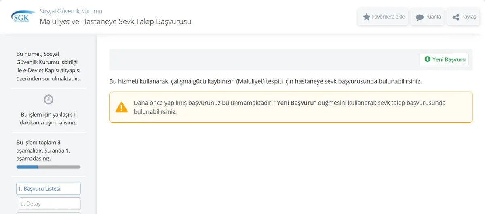Click the warning message about no prior application

tap(291, 107)
